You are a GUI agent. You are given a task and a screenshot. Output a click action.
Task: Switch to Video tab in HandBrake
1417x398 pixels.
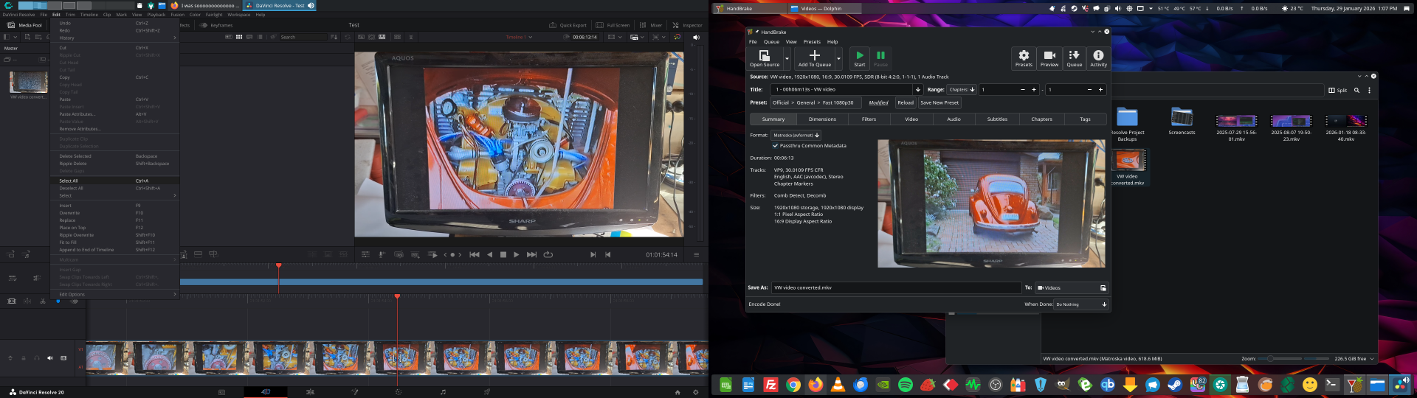point(911,119)
